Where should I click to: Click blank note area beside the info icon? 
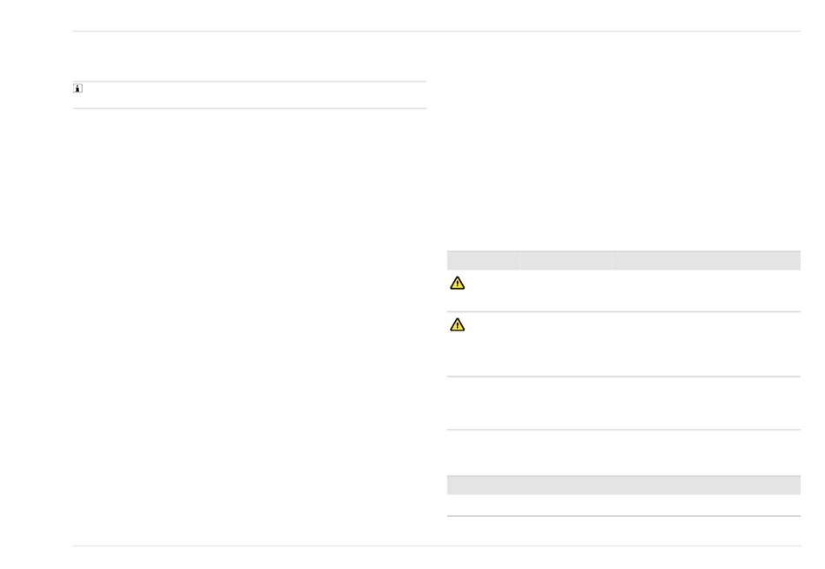(254, 95)
